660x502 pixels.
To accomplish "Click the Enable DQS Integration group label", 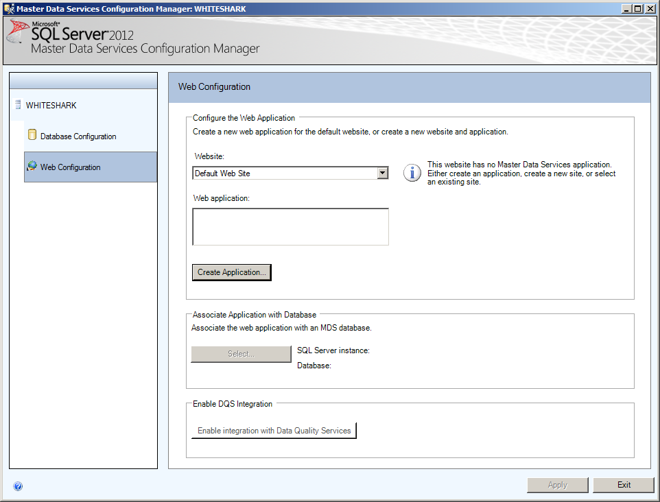I will [x=233, y=404].
